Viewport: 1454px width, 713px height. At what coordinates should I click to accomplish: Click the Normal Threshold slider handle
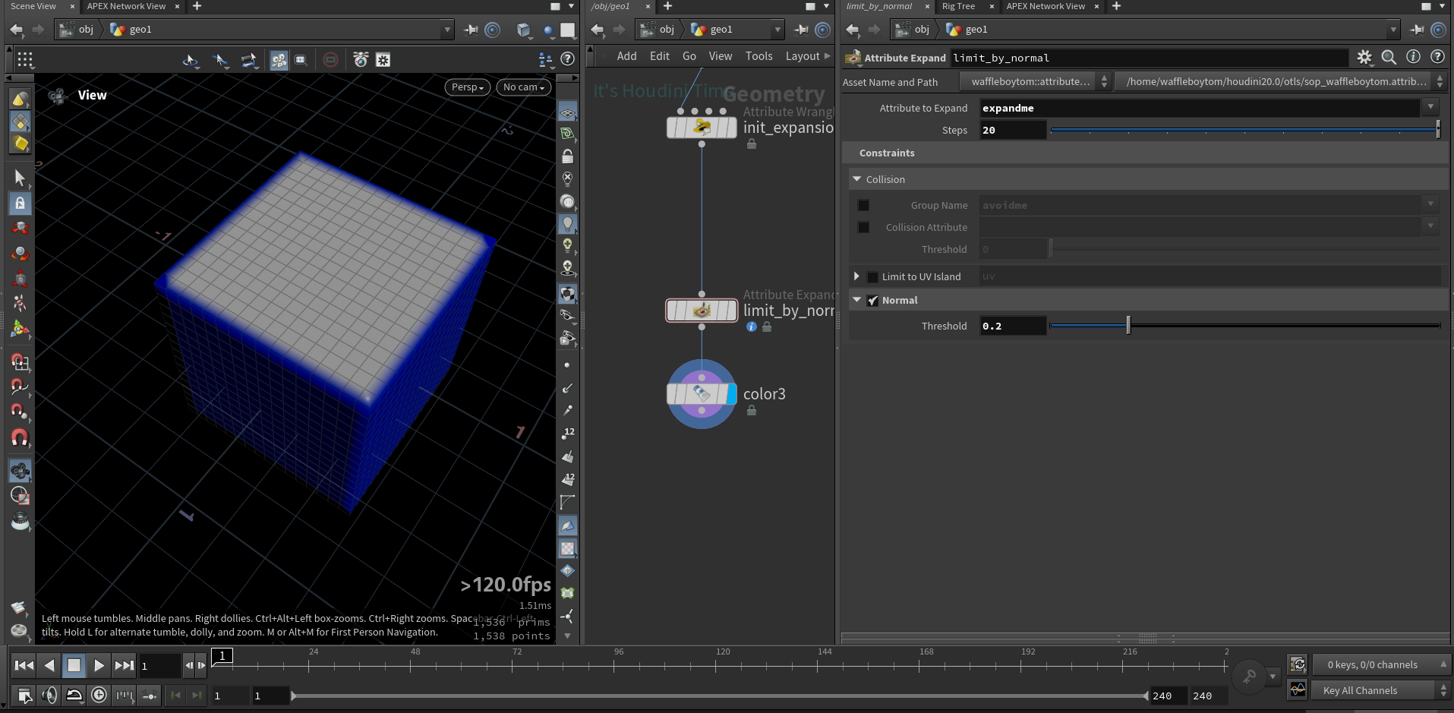pos(1128,326)
